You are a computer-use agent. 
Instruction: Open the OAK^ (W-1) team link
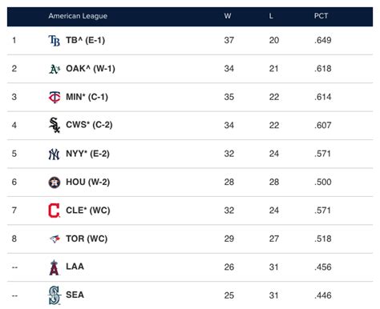point(91,69)
